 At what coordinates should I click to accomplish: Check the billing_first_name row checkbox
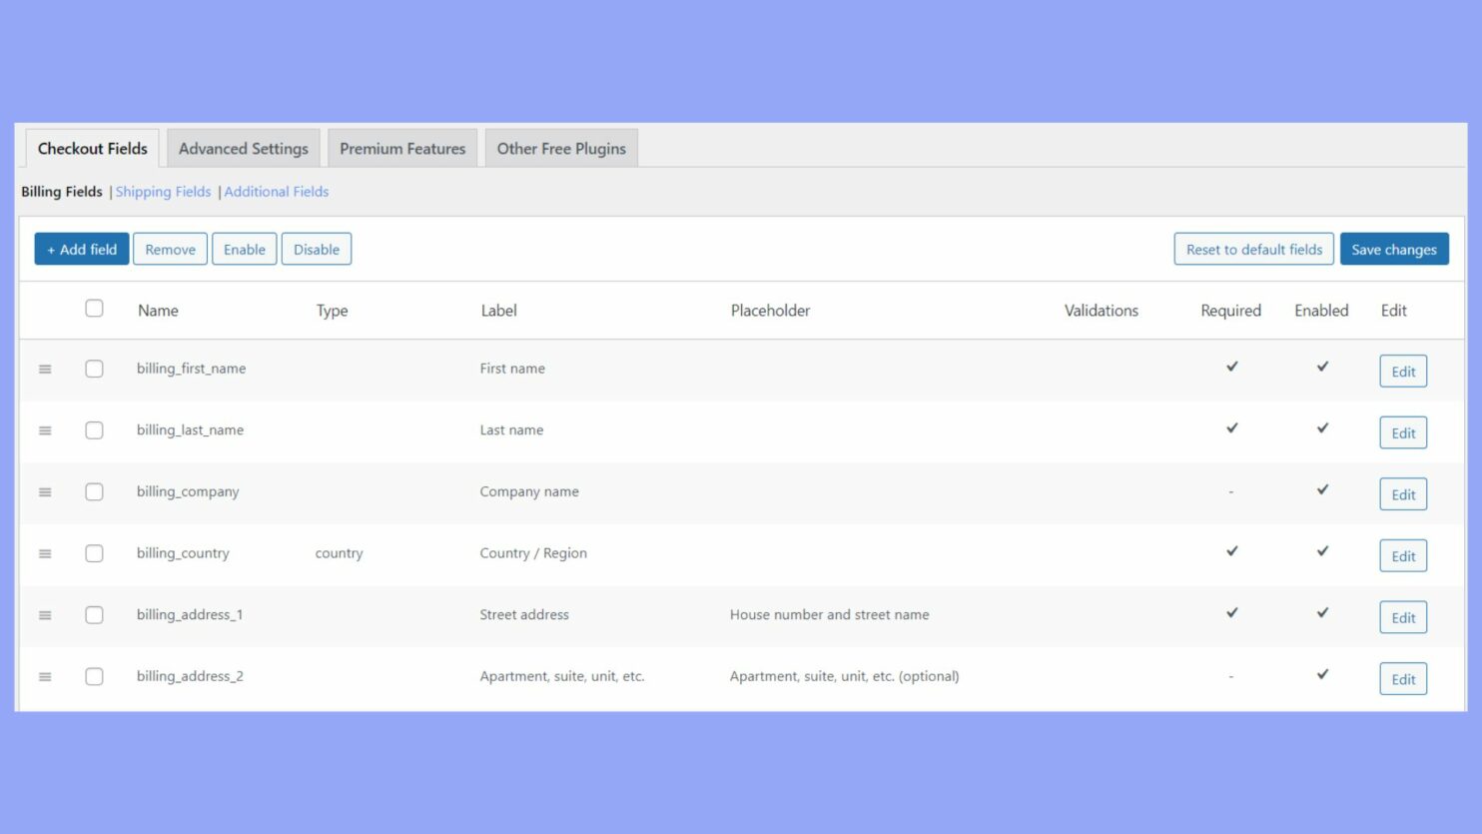tap(95, 369)
